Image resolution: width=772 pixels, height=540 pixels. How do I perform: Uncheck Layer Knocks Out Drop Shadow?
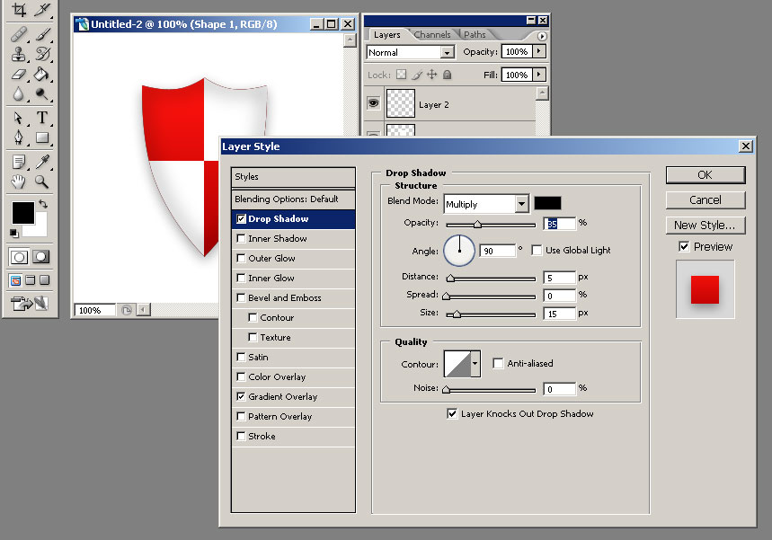[x=452, y=413]
